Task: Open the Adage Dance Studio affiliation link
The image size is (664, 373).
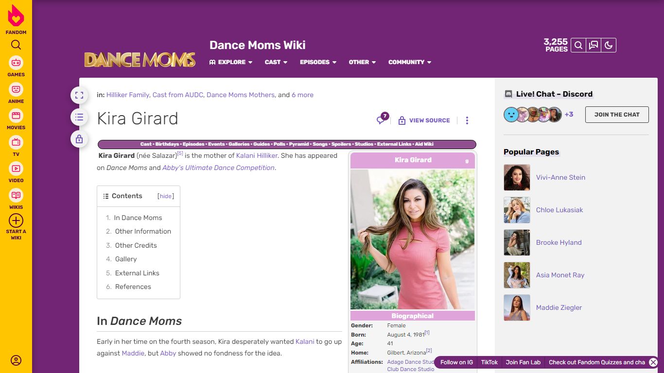Action: [x=411, y=362]
